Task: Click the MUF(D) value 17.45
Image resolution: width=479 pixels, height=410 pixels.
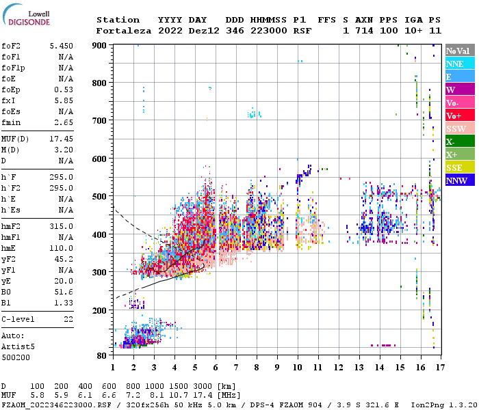Action: [x=62, y=139]
